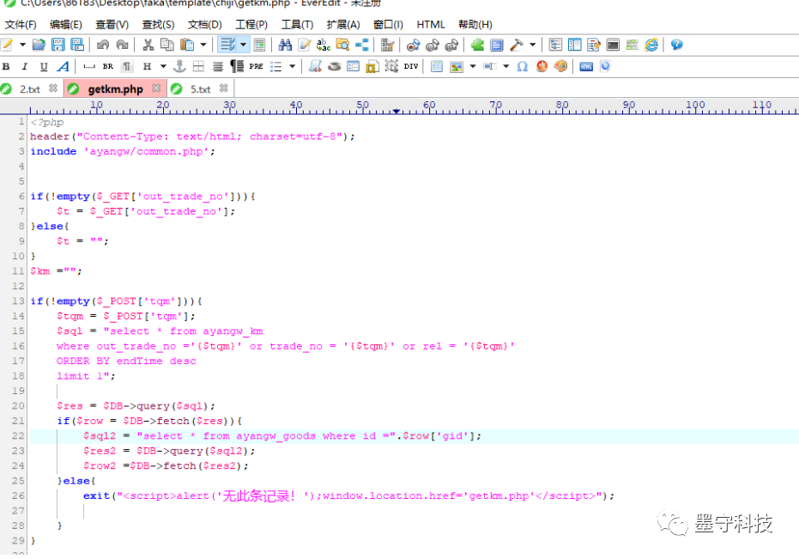The width and height of the screenshot is (799, 559).
Task: Toggle Bold formatting
Action: (x=6, y=66)
